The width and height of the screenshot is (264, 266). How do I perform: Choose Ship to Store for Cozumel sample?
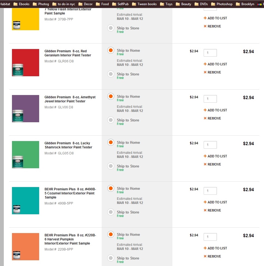coord(111,212)
